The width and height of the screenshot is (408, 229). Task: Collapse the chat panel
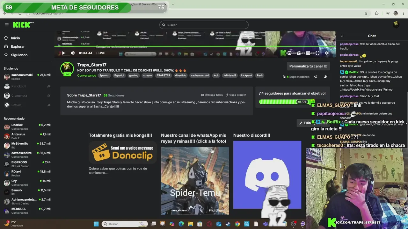pos(342,36)
